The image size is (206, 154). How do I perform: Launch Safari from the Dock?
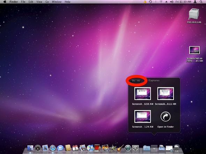(x=53, y=148)
